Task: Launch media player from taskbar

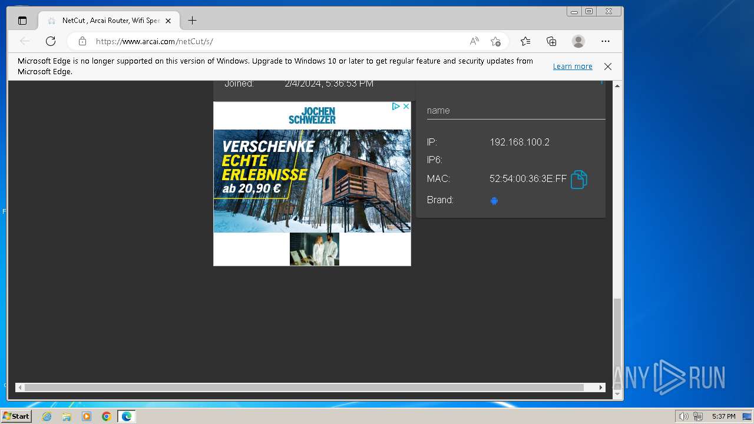Action: [x=87, y=416]
